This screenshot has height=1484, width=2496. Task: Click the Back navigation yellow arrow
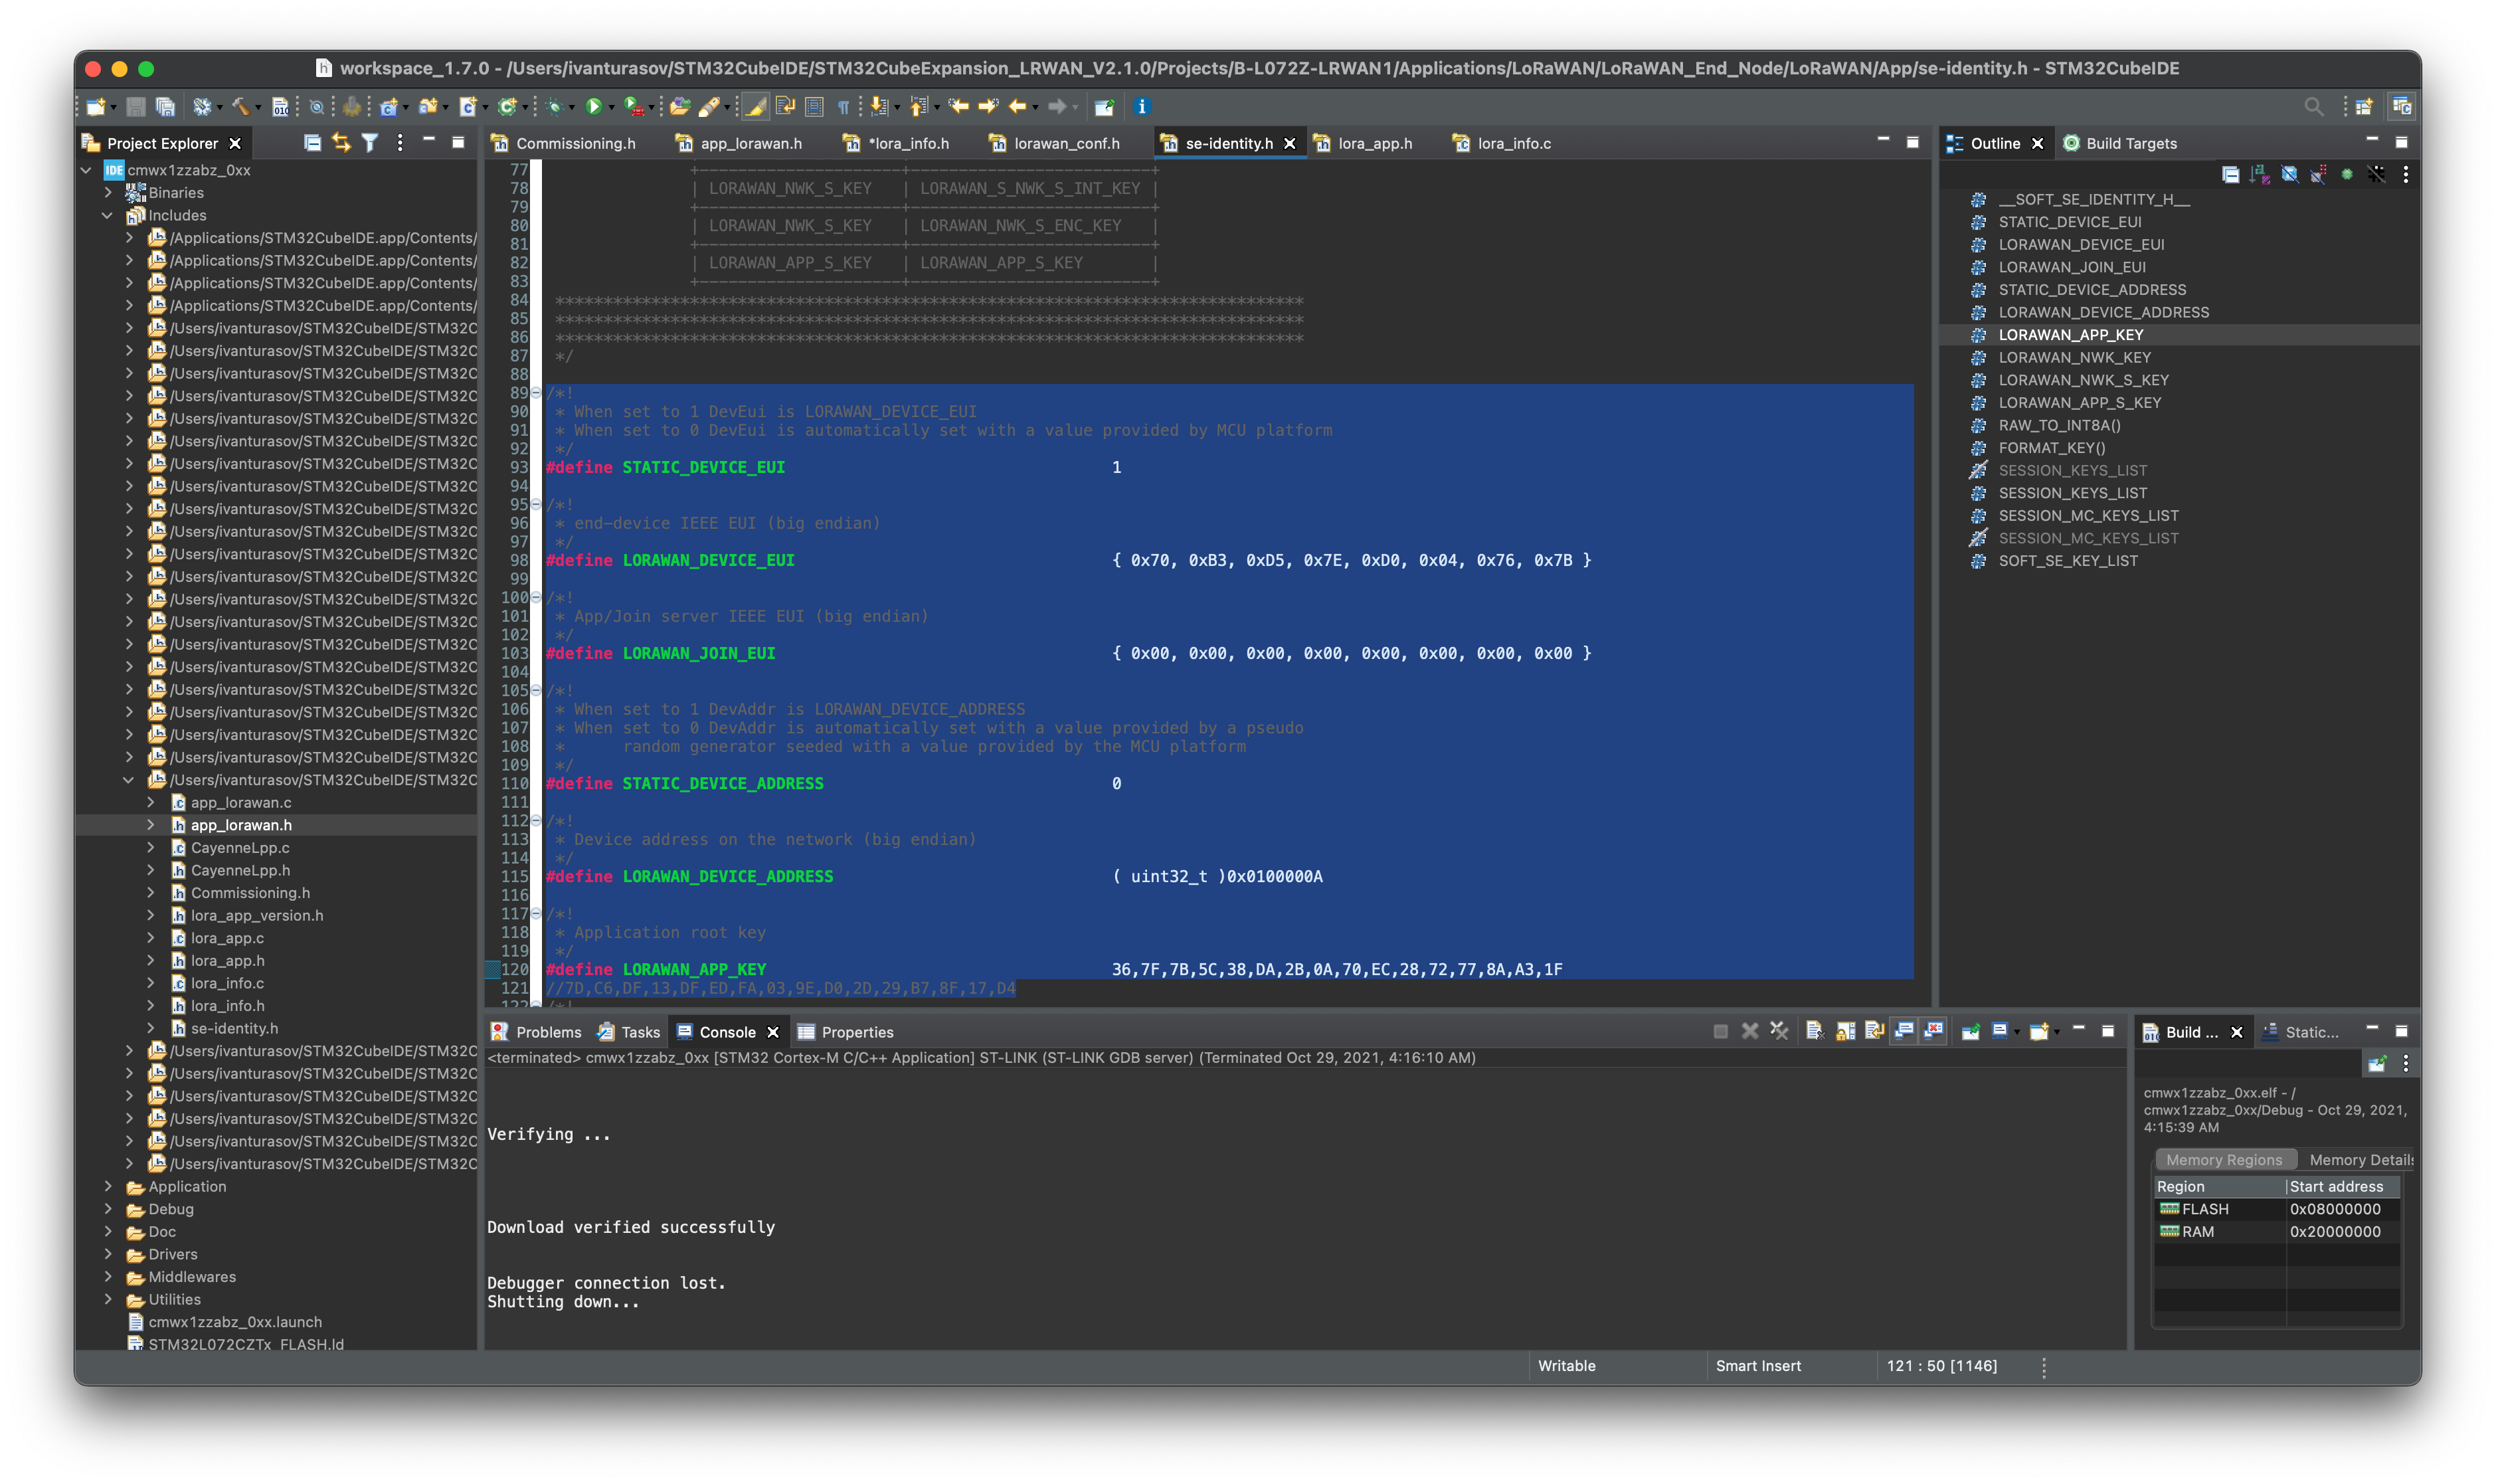[1018, 106]
